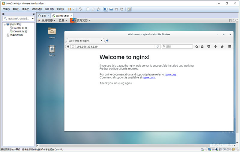Bookmark this page with the star

click(197, 46)
